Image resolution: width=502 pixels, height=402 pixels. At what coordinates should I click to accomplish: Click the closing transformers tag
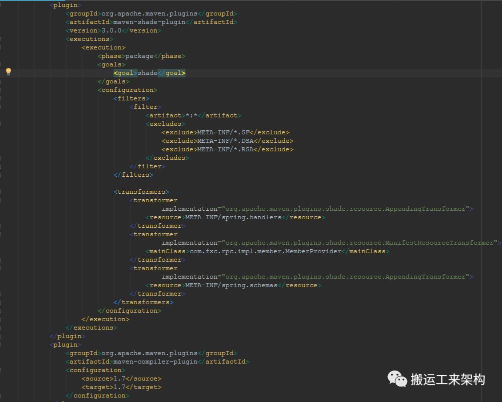pos(143,302)
